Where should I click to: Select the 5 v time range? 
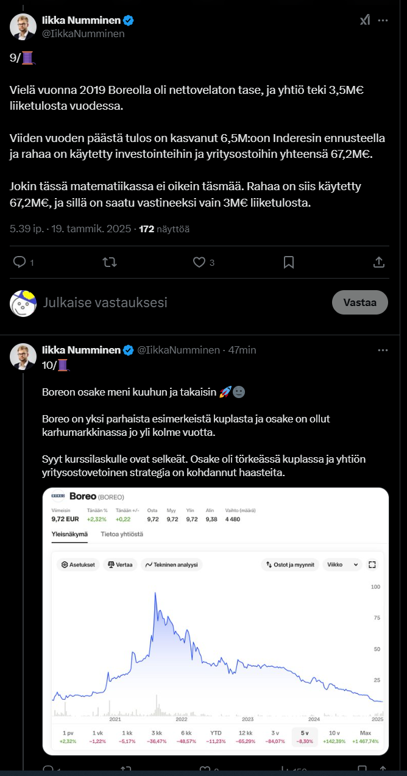tap(303, 736)
